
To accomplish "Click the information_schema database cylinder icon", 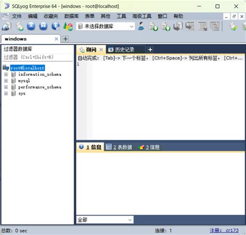I will coord(13,74).
